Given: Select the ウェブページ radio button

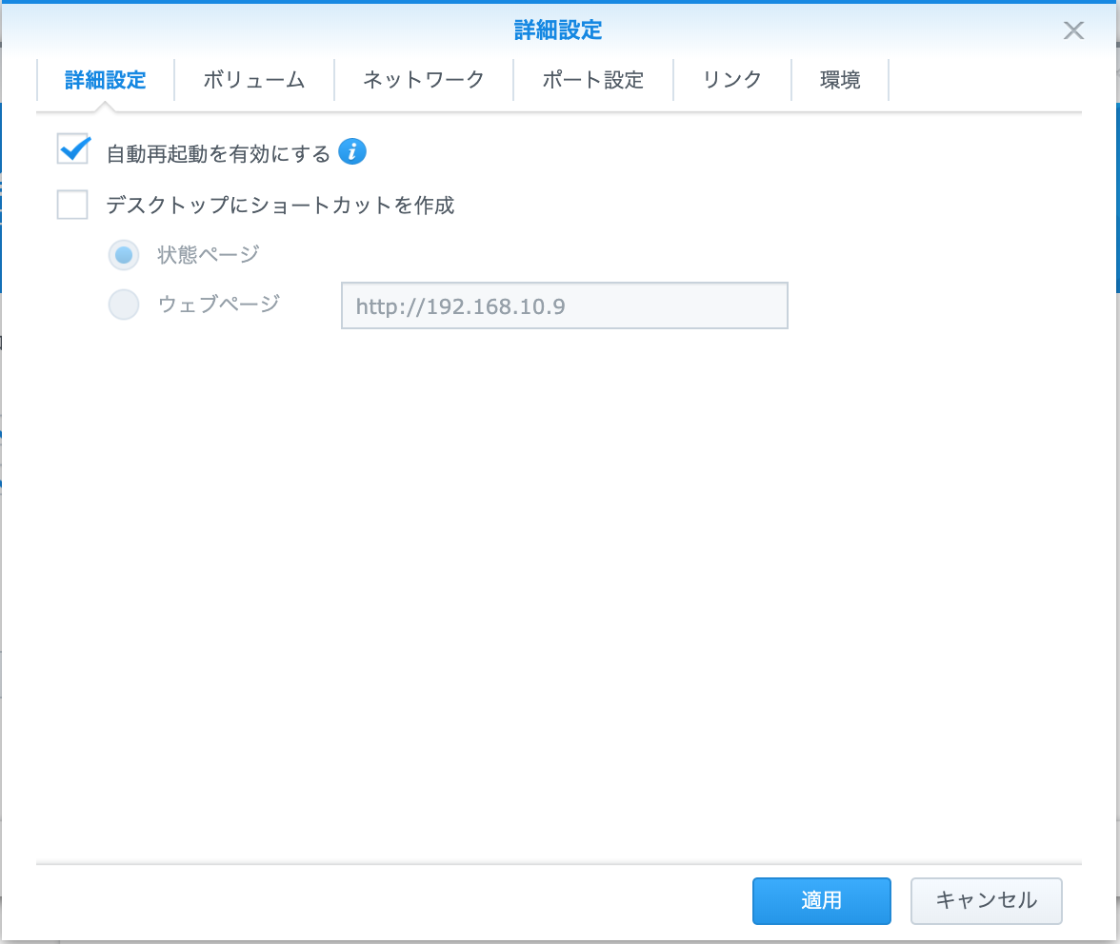Looking at the screenshot, I should (x=124, y=304).
